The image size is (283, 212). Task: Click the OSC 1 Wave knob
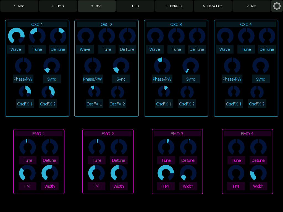click(16, 36)
